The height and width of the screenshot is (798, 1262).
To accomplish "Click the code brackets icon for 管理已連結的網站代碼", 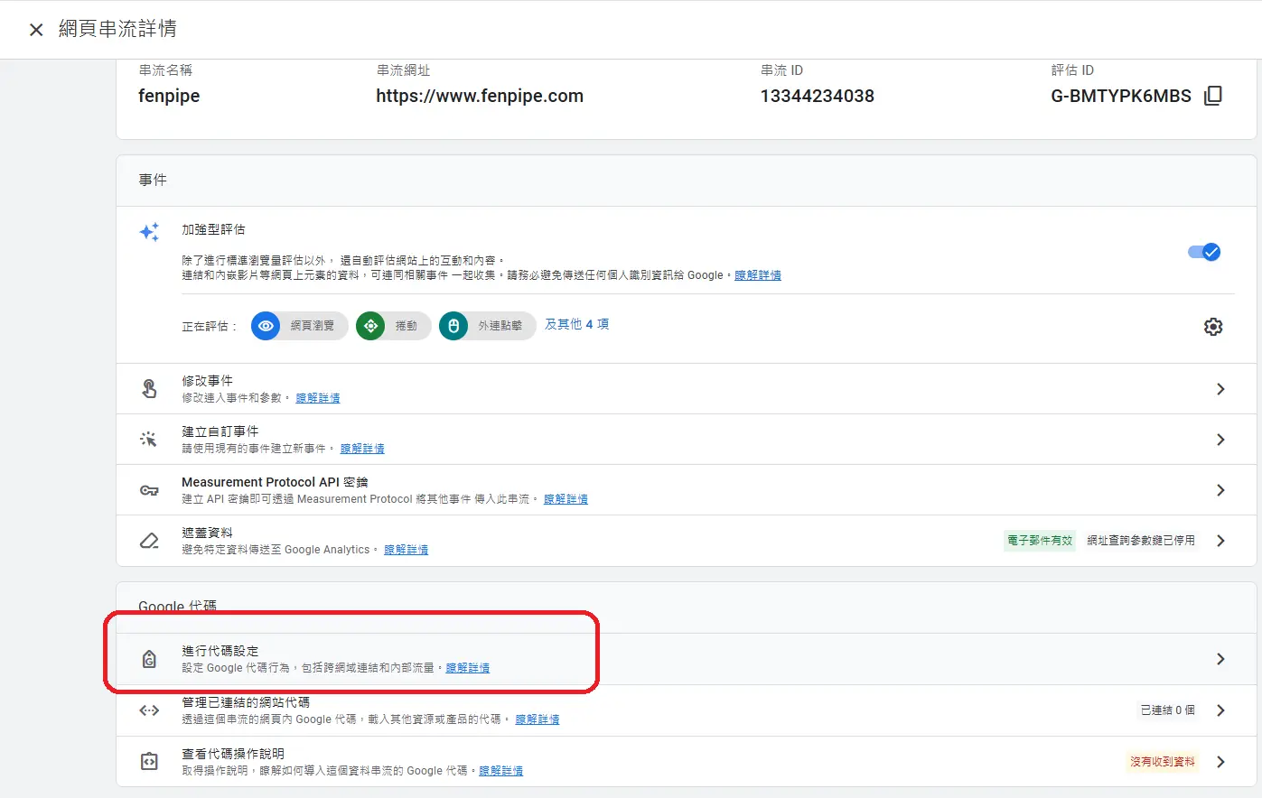I will click(149, 710).
